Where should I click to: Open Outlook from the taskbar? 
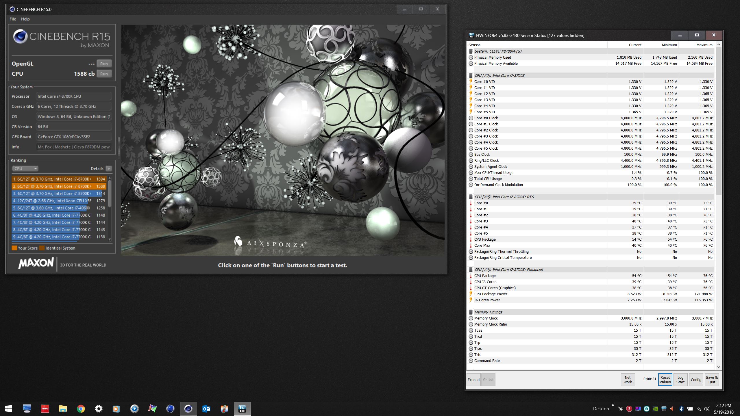(x=206, y=408)
